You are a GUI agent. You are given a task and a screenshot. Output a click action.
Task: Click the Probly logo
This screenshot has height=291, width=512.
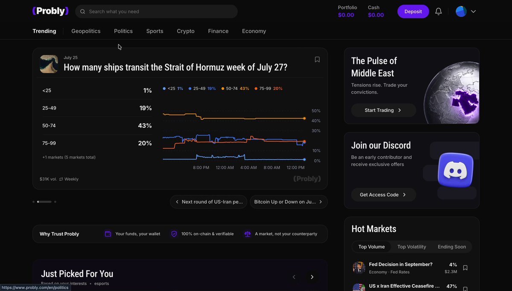(51, 11)
